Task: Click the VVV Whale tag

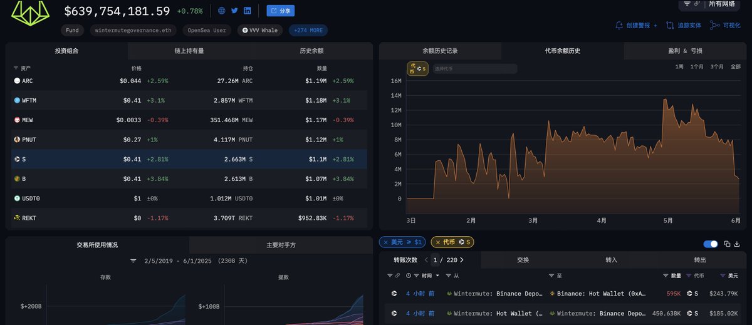Action: tap(260, 30)
